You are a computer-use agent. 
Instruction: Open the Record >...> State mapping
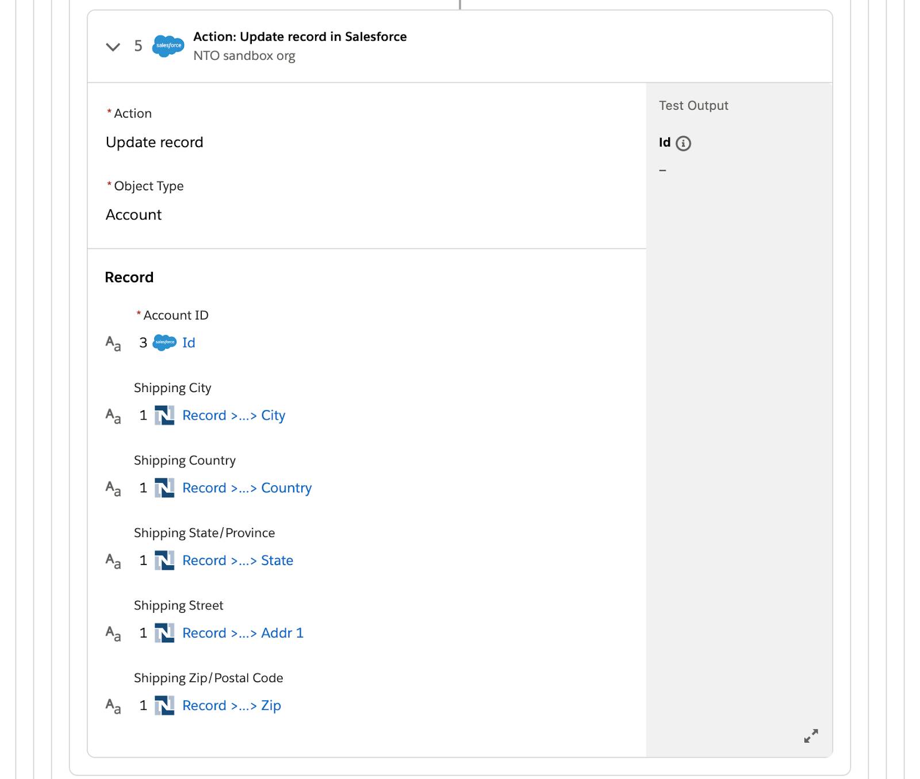pyautogui.click(x=237, y=560)
